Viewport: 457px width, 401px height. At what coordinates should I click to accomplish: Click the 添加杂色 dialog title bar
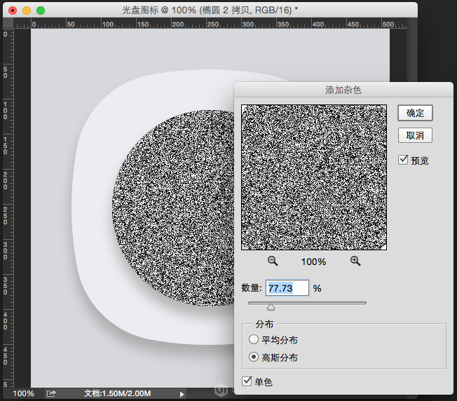(343, 90)
